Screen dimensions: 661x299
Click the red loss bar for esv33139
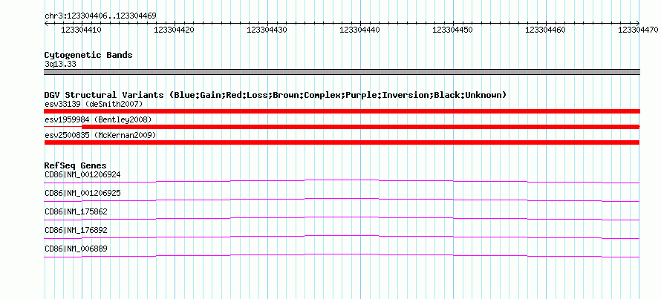pyautogui.click(x=342, y=111)
